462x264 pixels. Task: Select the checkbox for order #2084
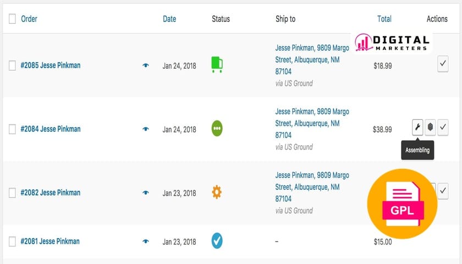point(12,129)
